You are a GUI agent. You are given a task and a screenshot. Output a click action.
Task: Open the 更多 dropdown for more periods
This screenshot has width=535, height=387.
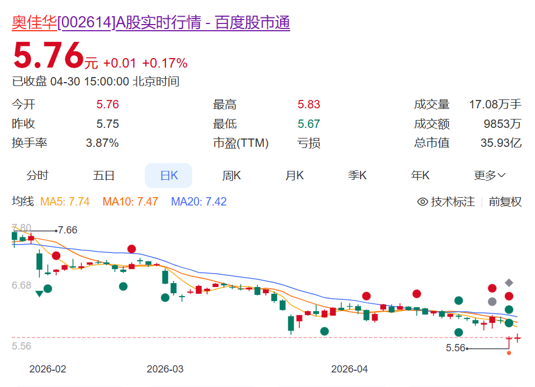click(490, 175)
